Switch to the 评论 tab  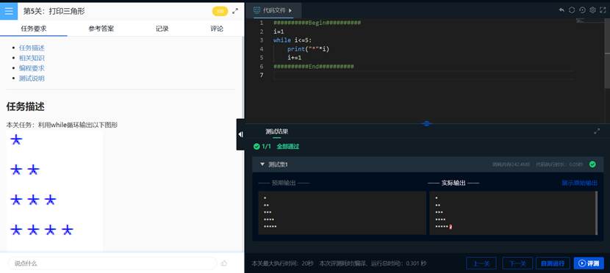[x=217, y=29]
